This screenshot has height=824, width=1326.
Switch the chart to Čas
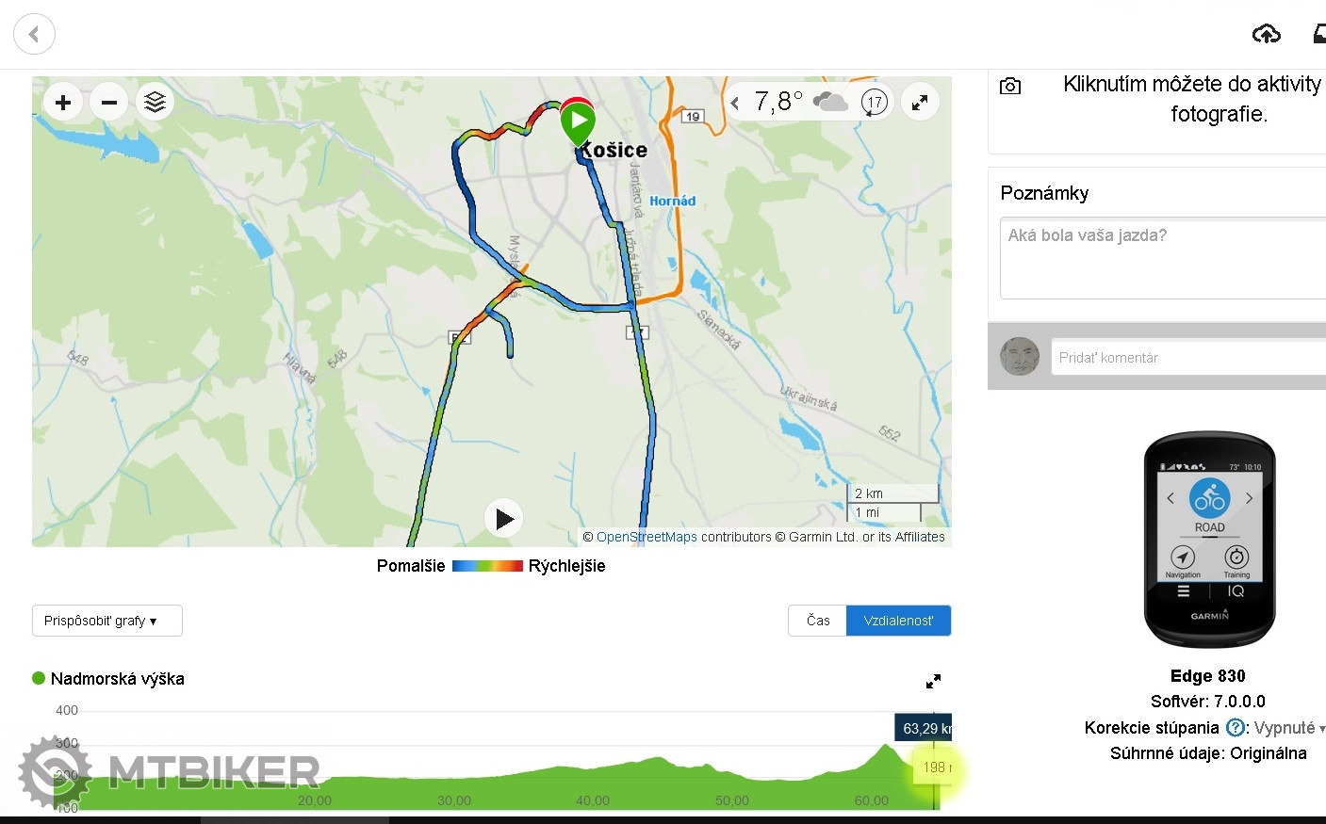[817, 621]
